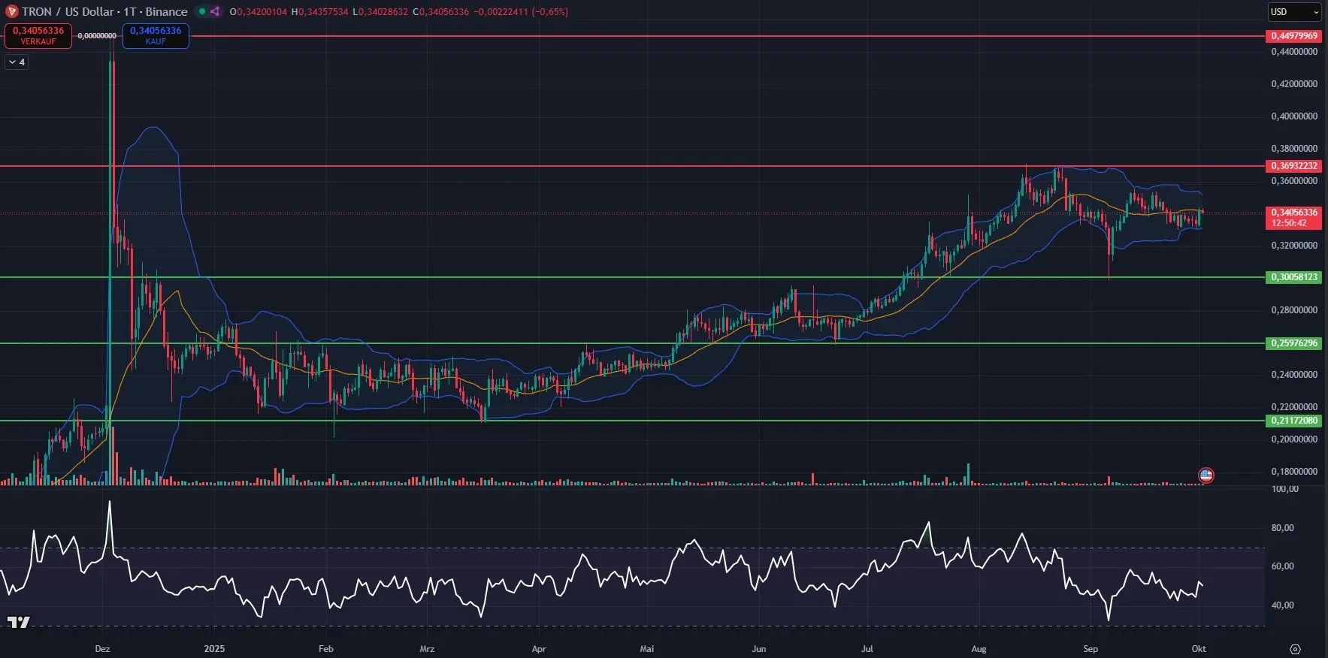Select the green 0,21172080 support level label
This screenshot has width=1328, height=658.
(x=1294, y=421)
